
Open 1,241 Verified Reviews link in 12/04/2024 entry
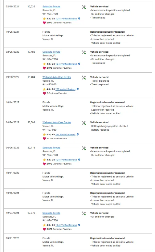[x=66, y=225]
